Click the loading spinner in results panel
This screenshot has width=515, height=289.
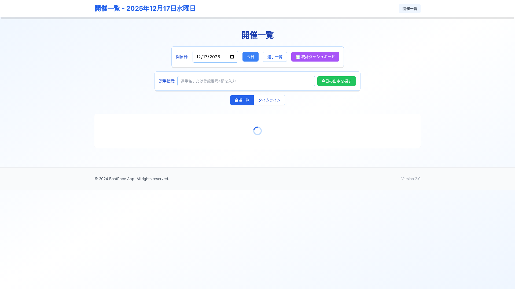click(x=257, y=131)
